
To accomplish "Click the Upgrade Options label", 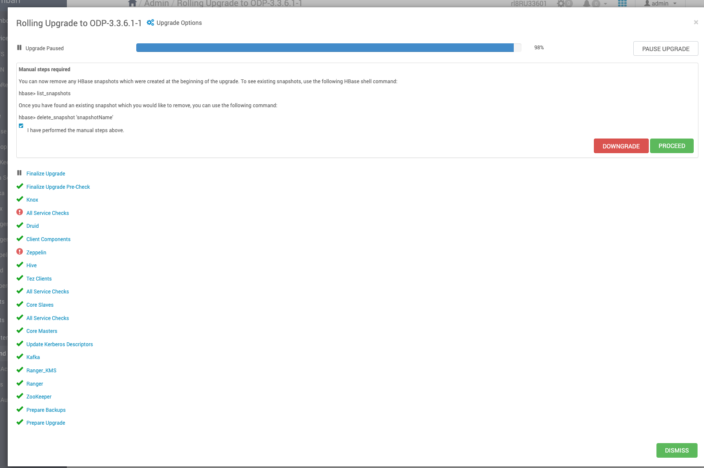I will (x=179, y=23).
